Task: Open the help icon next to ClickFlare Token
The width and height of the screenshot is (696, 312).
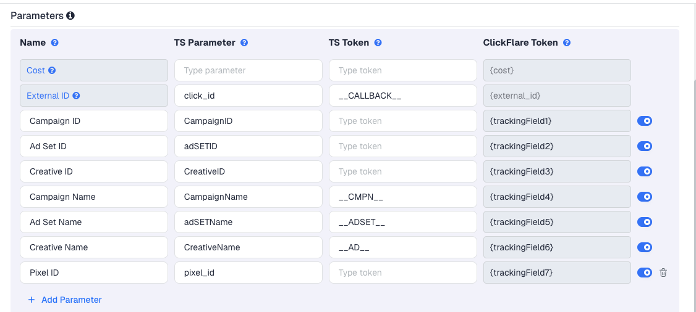Action: [567, 43]
